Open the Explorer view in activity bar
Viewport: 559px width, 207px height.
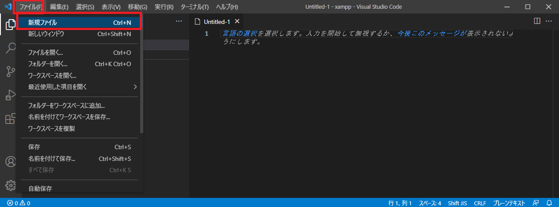tap(10, 25)
